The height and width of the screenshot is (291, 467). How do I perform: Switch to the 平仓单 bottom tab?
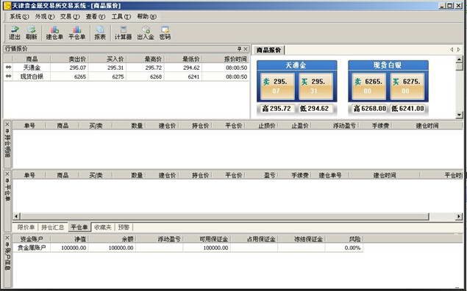pyautogui.click(x=79, y=227)
